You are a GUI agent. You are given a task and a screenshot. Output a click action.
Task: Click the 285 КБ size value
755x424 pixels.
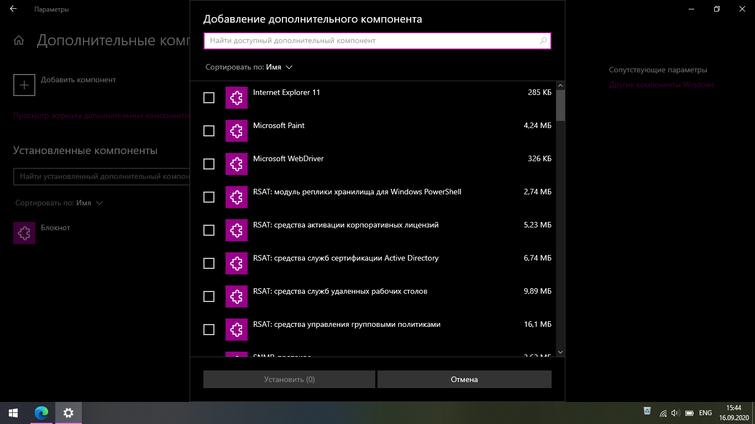tap(539, 92)
